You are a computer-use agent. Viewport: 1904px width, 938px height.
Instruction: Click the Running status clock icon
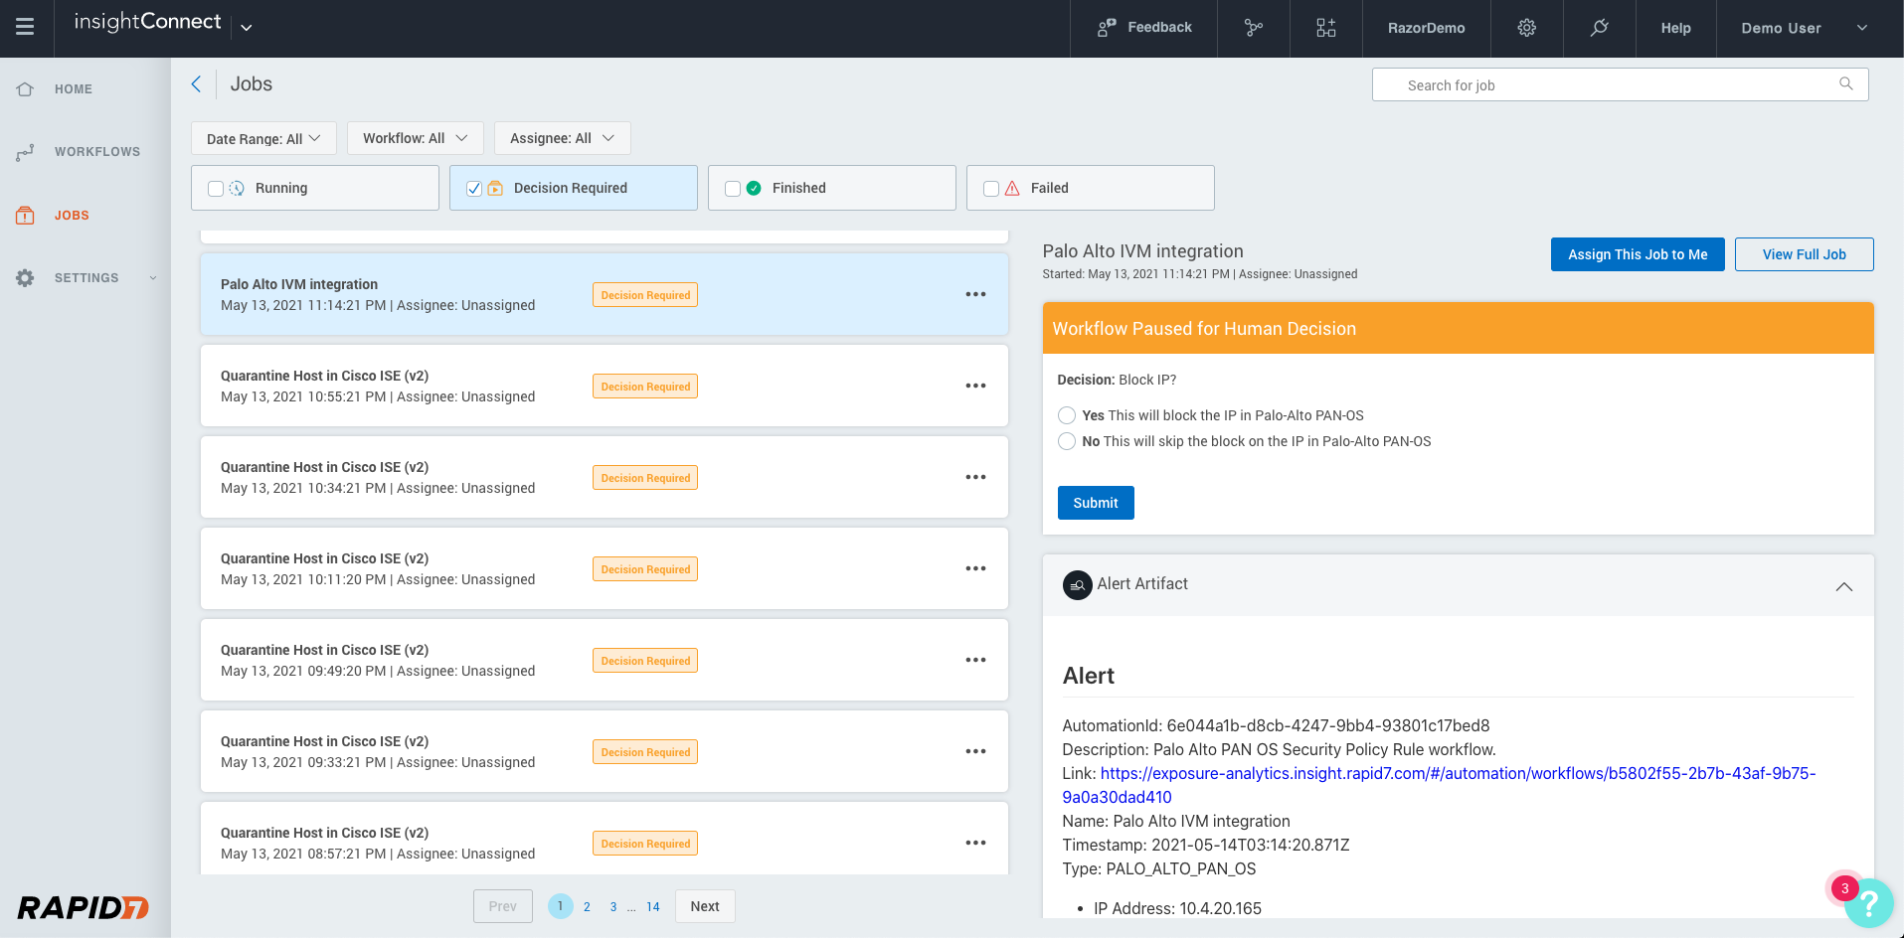[x=237, y=188]
